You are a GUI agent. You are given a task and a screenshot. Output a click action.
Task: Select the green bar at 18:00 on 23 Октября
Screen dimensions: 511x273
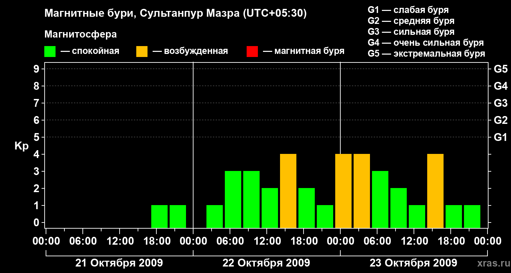tap(454, 216)
